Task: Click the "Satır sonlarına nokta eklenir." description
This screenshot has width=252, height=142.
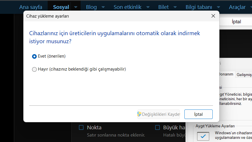Action: 116,135
